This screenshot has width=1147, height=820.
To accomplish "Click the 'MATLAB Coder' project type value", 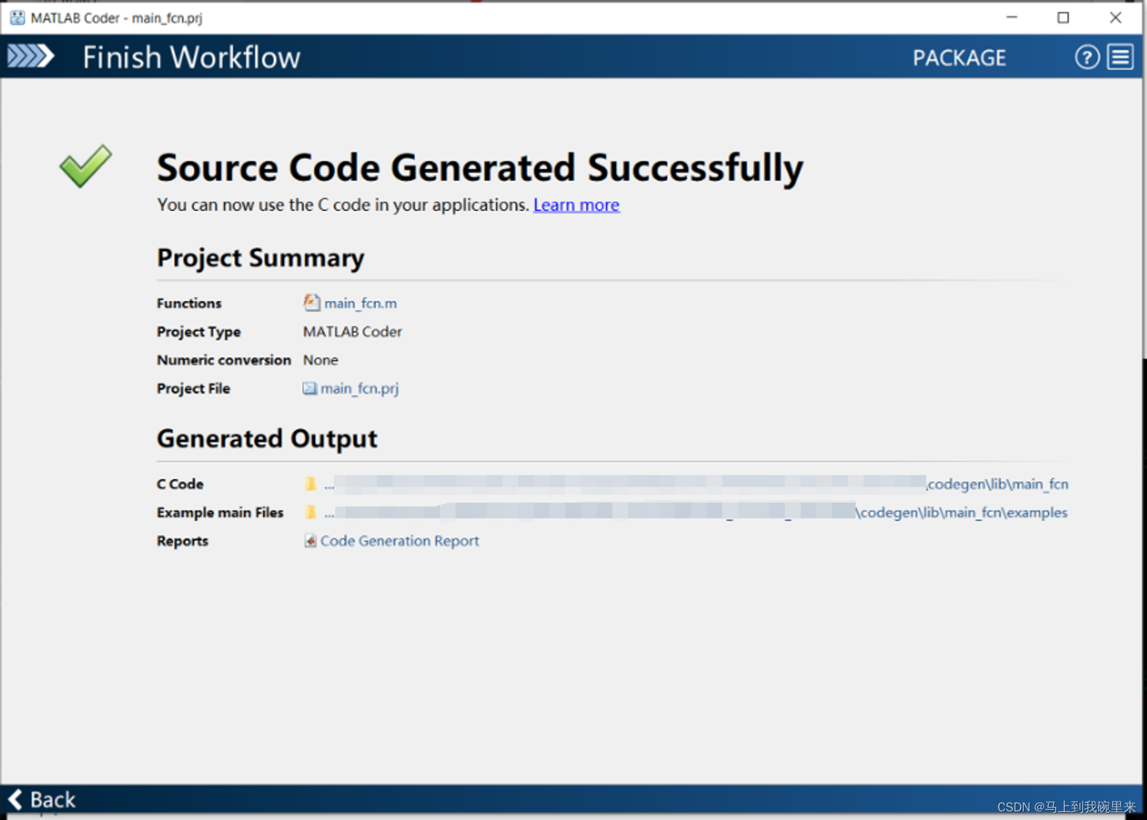I will click(x=353, y=332).
